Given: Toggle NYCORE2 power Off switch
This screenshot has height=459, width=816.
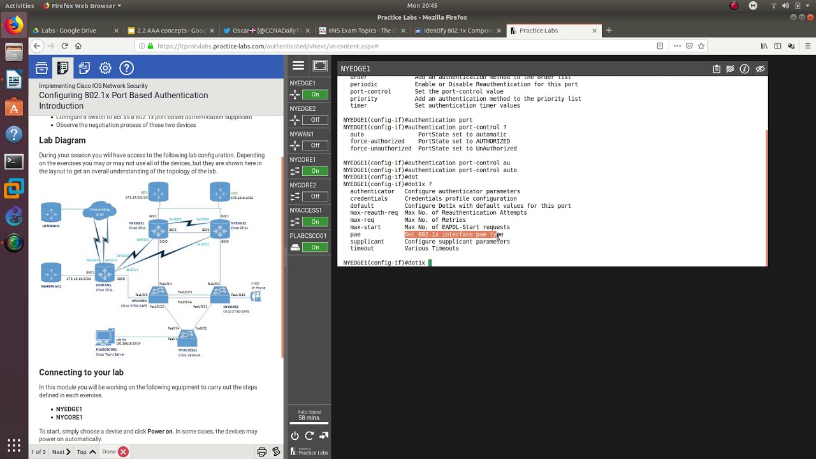Looking at the screenshot, I should click(x=315, y=196).
